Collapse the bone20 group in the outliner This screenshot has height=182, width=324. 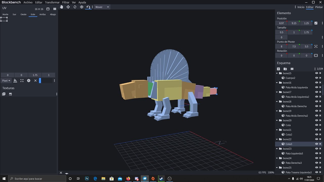[x=277, y=120]
